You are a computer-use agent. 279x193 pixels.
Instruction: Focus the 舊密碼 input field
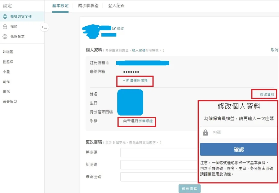click(x=159, y=152)
